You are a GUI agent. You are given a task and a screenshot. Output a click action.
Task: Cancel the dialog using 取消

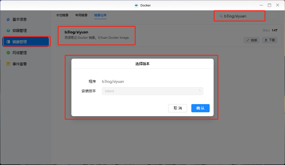177,108
